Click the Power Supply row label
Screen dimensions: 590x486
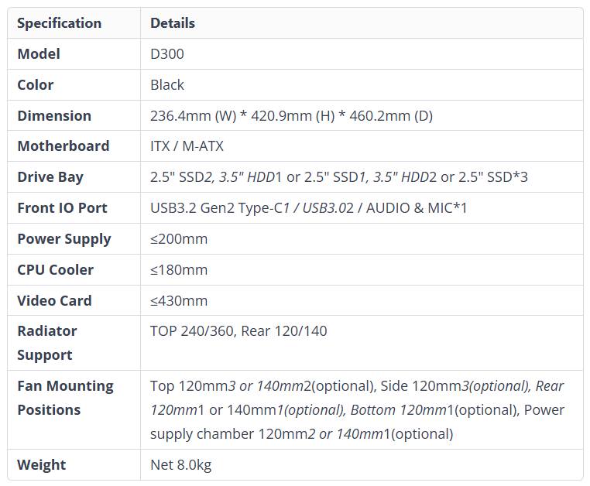pyautogui.click(x=64, y=239)
